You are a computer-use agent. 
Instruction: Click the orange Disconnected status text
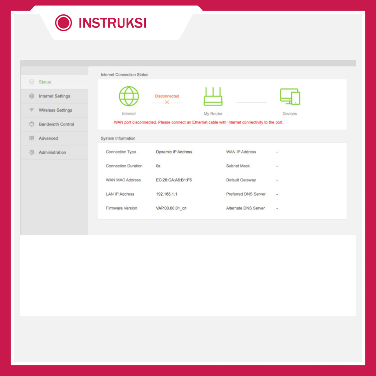[167, 96]
